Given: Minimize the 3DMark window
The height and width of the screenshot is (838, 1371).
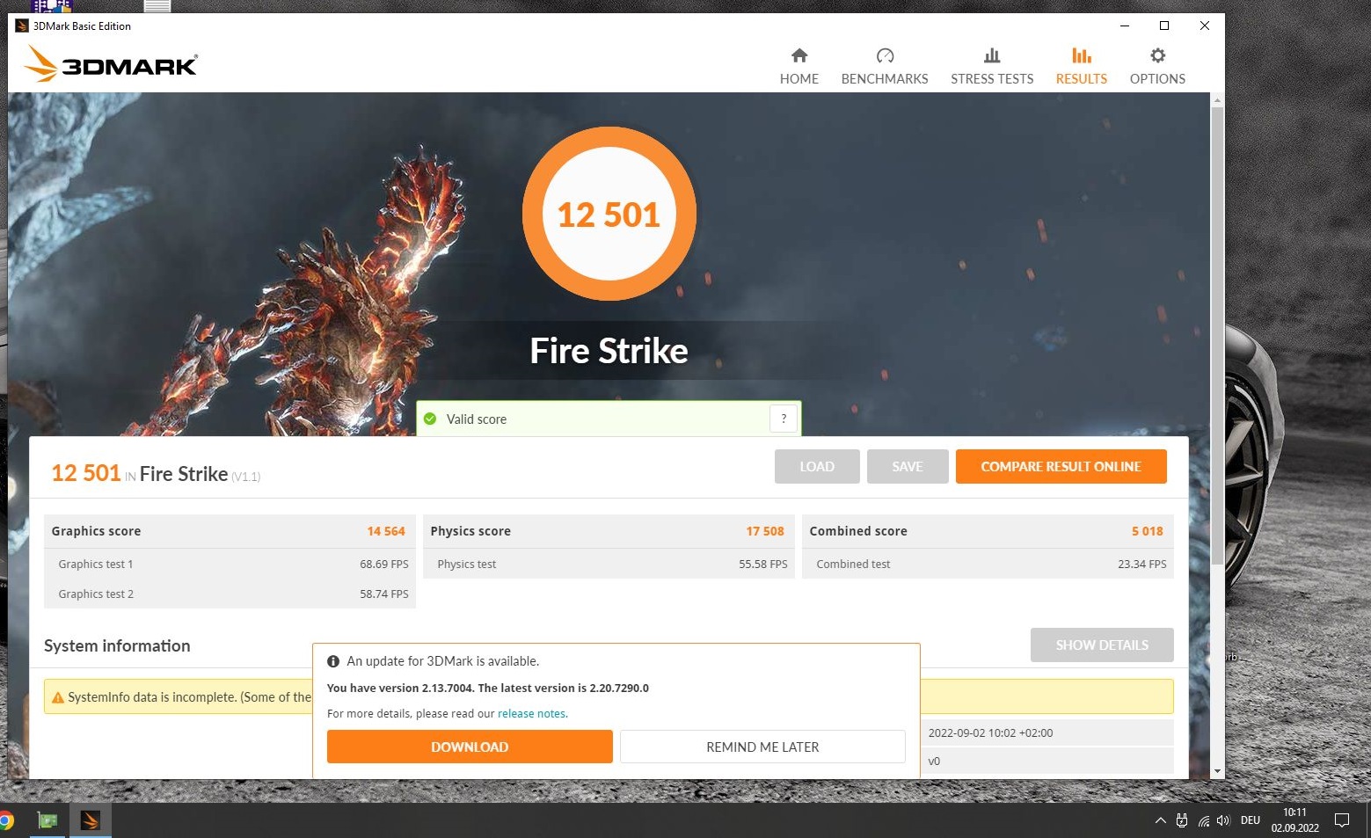Looking at the screenshot, I should 1125,26.
